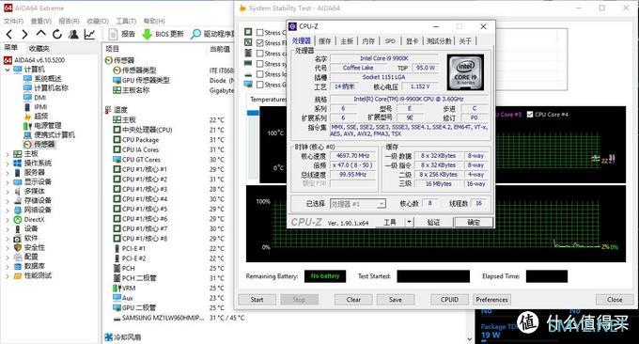Open 报告(R) menu in AIDA64
The height and width of the screenshot is (344, 639).
(x=69, y=21)
